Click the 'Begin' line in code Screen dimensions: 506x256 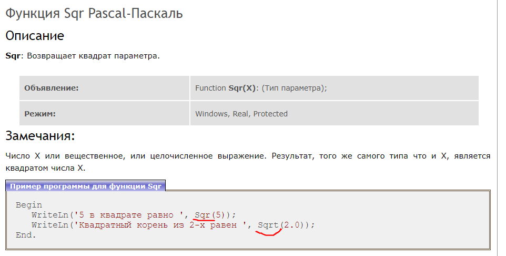29,205
